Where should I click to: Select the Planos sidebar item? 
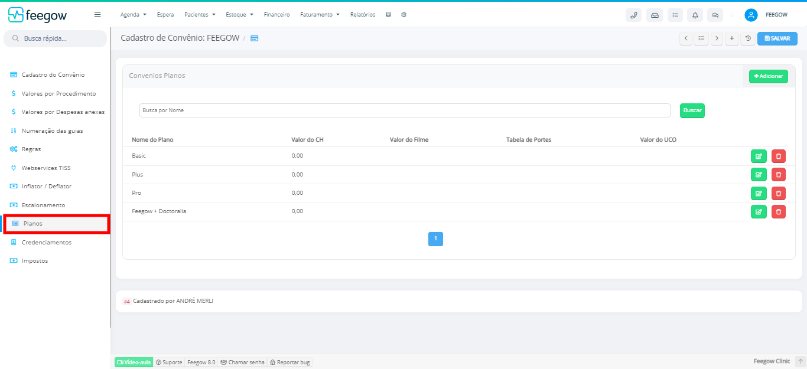point(56,224)
